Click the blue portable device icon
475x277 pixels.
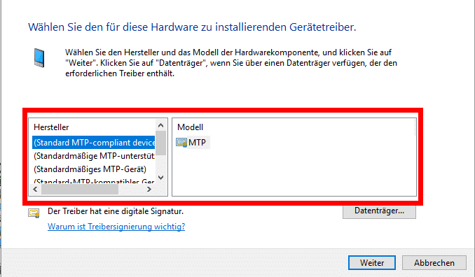[39, 57]
